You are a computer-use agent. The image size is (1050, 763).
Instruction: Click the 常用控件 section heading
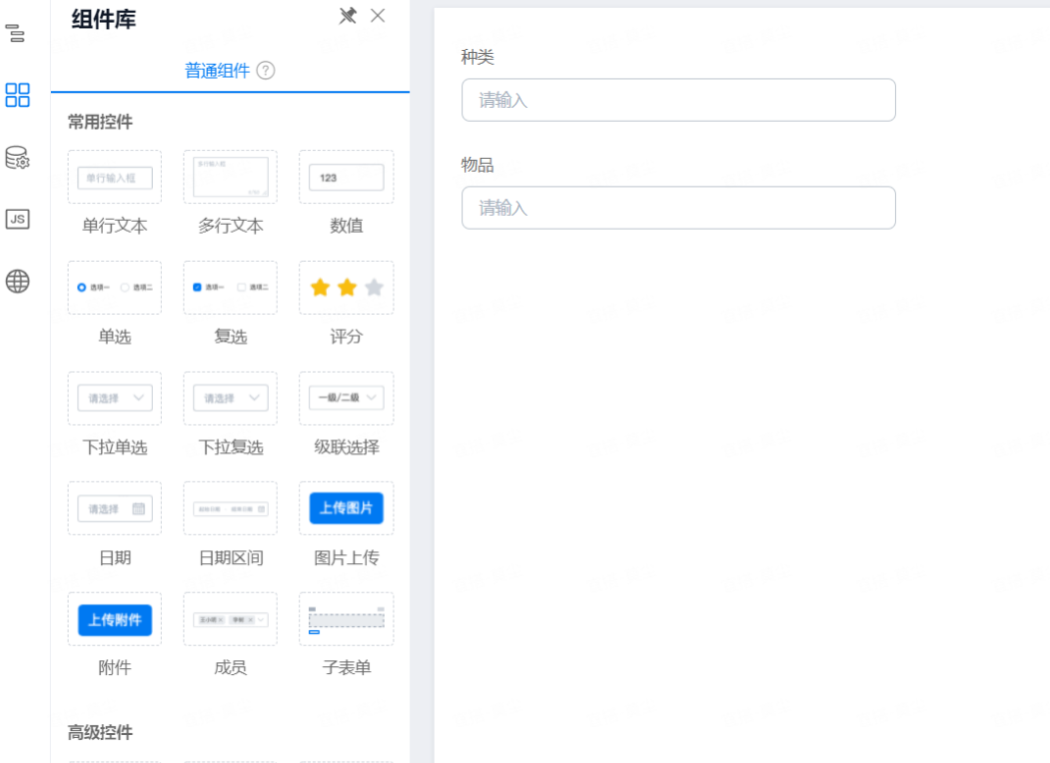(101, 122)
